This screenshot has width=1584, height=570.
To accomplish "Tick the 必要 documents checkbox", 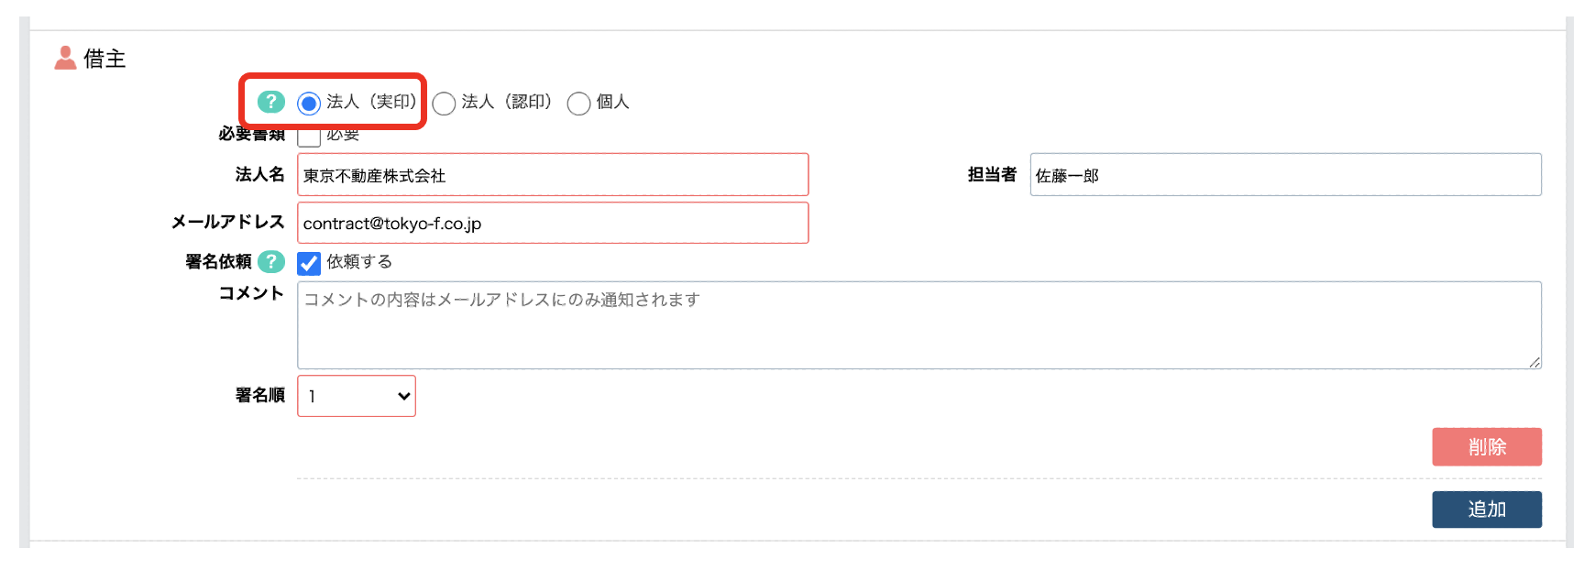I will [309, 137].
